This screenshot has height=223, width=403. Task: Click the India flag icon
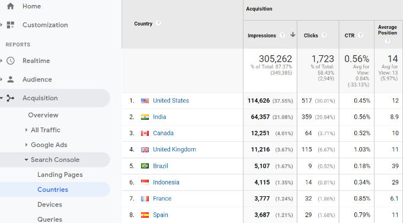pyautogui.click(x=145, y=117)
